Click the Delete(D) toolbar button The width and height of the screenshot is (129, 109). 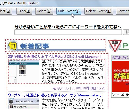(x=44, y=11)
